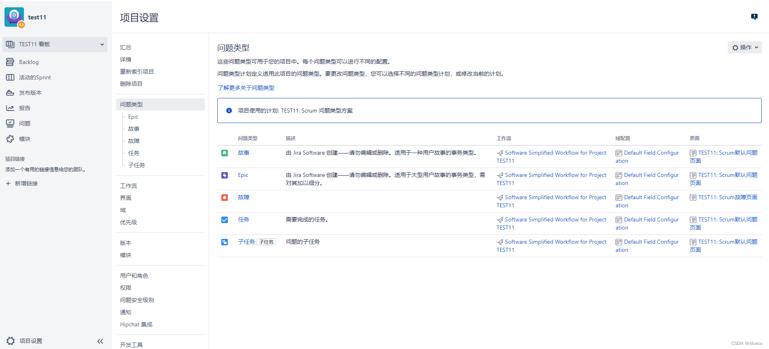Open 问题安全级别 settings page

point(137,300)
